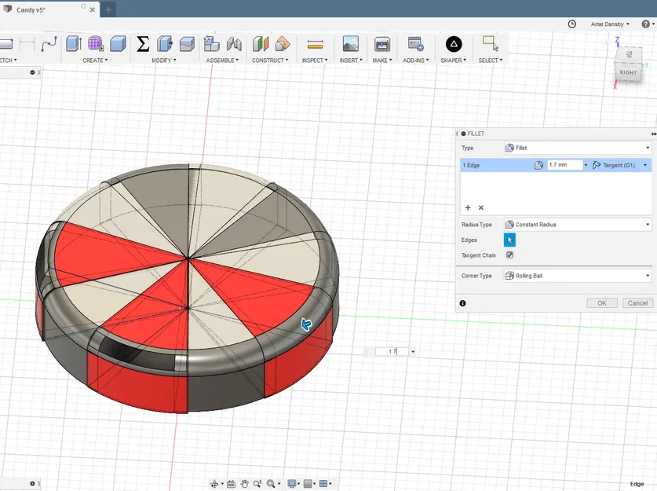This screenshot has width=657, height=491.
Task: Click the Zoom magnifier icon
Action: [x=257, y=483]
